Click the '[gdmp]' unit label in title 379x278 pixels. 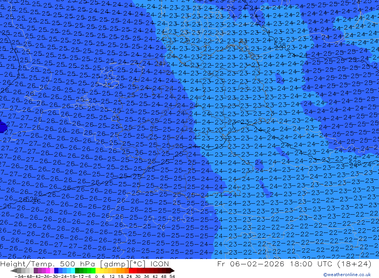[115, 264]
